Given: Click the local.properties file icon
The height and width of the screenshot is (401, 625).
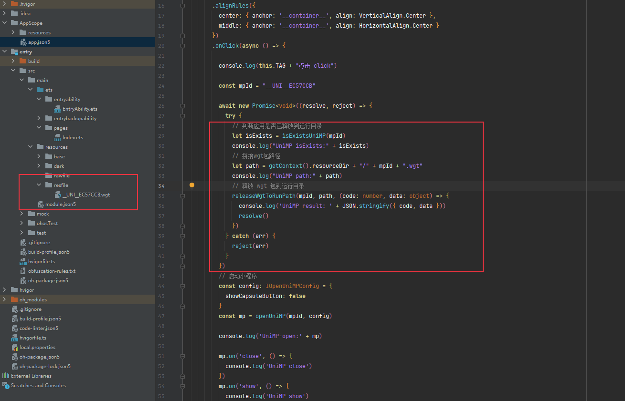Looking at the screenshot, I should 14,348.
